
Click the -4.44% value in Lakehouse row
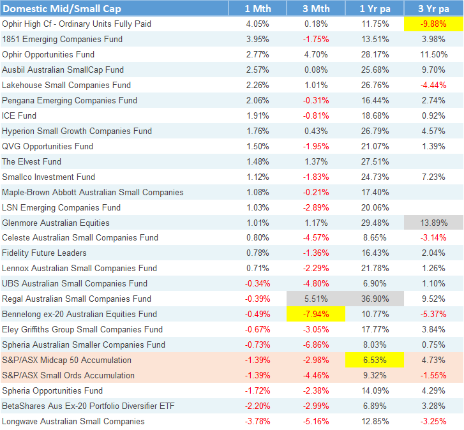(x=433, y=85)
